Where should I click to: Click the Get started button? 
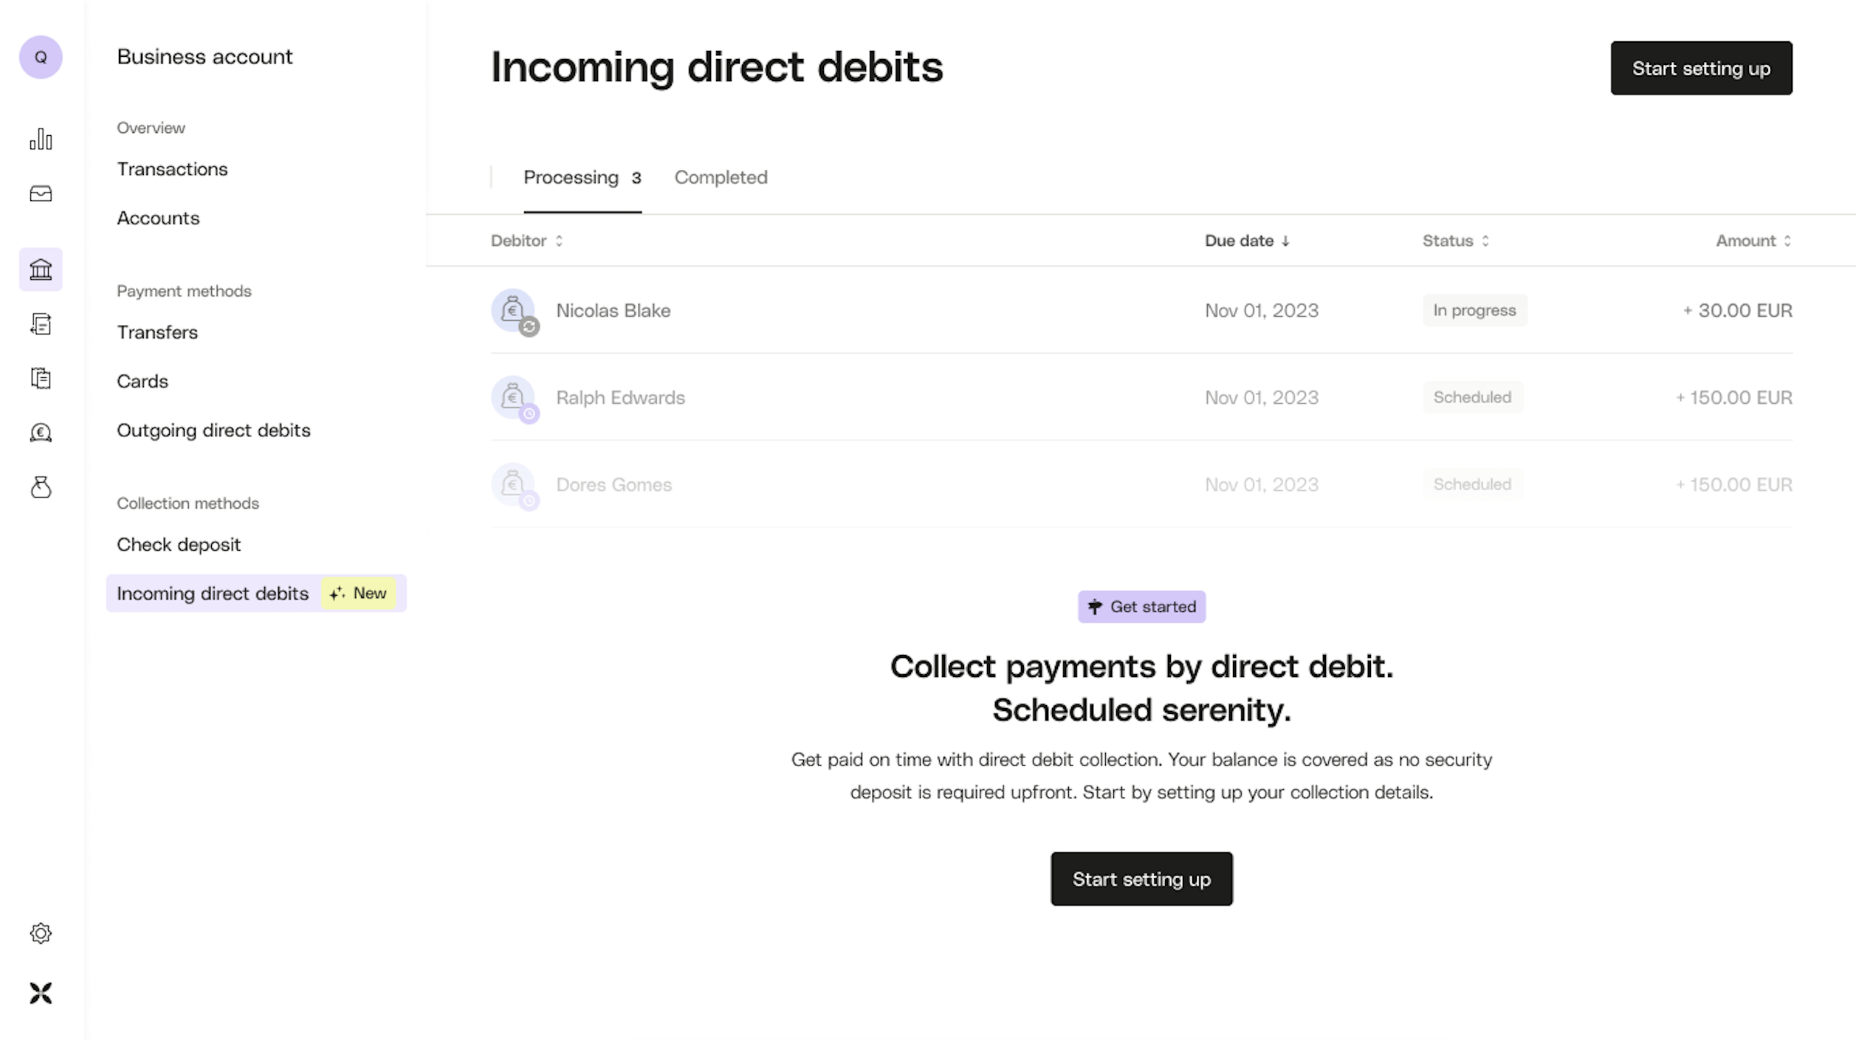tap(1141, 606)
